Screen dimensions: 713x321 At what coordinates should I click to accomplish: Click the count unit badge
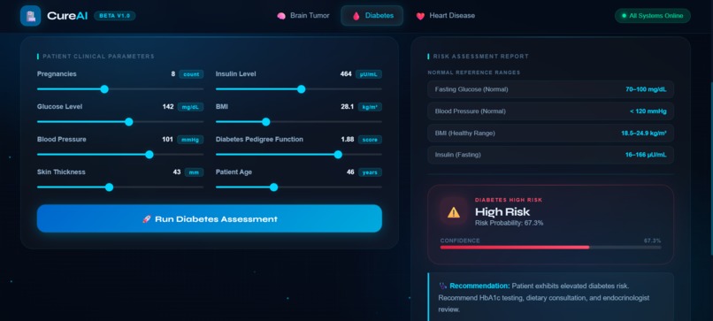[191, 74]
